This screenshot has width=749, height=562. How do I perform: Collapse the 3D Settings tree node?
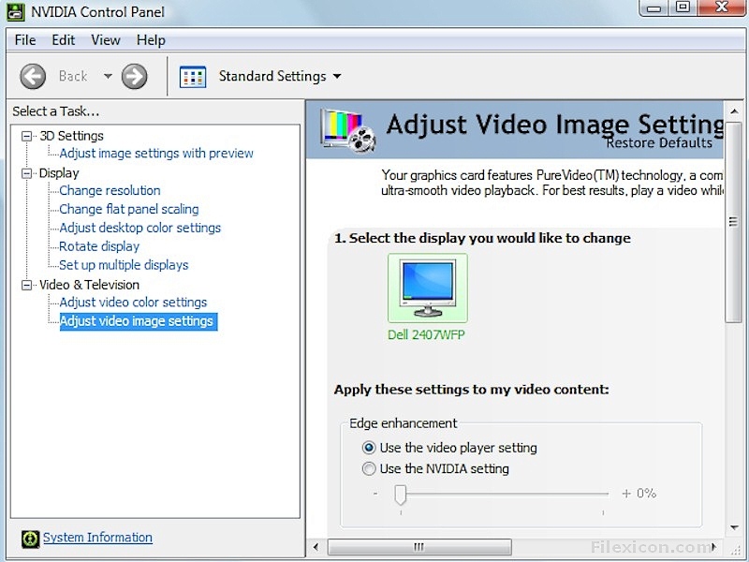tap(26, 136)
